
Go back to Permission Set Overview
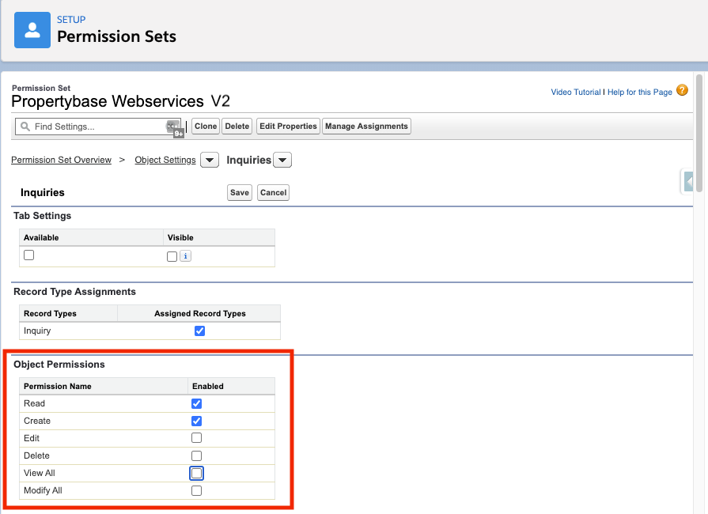tap(61, 160)
